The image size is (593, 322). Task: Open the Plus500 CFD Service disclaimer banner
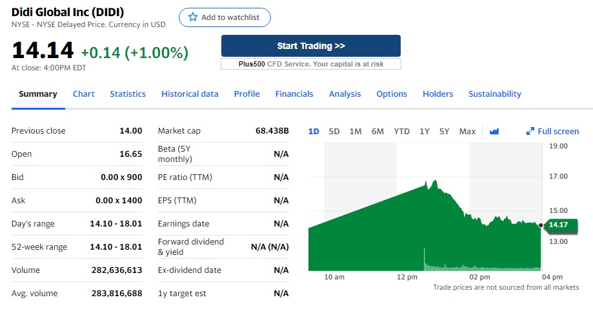point(311,64)
